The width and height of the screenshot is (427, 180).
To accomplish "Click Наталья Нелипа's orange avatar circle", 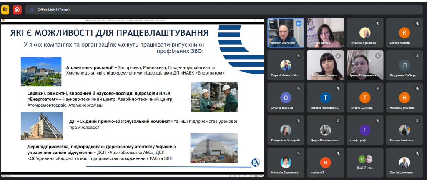I will pyautogui.click(x=404, y=97).
